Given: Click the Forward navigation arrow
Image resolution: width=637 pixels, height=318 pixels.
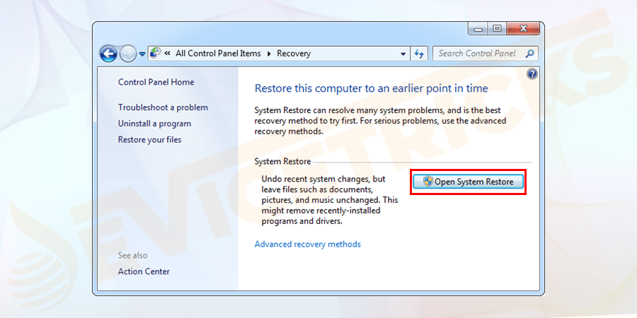Looking at the screenshot, I should pyautogui.click(x=128, y=54).
